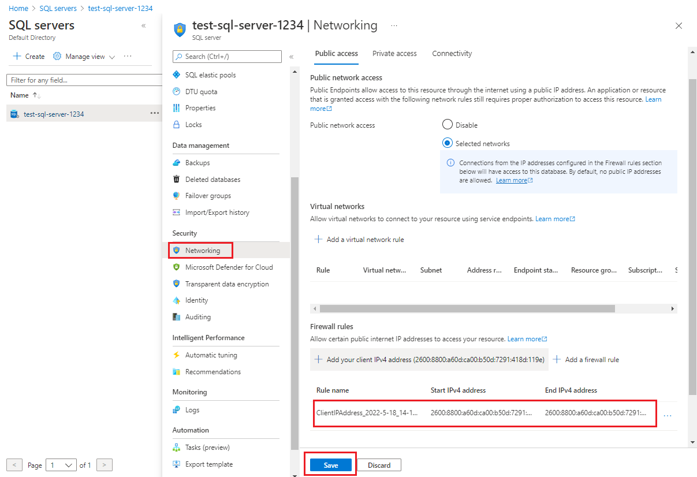Viewport: 697px width, 477px height.
Task: Click the Start IPv4 address cell value
Action: [x=482, y=413]
